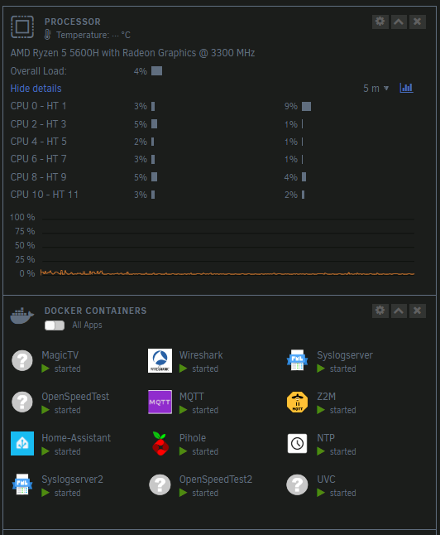Click the Pihole raspberry icon
Screen dimensions: 440x535
tap(160, 444)
